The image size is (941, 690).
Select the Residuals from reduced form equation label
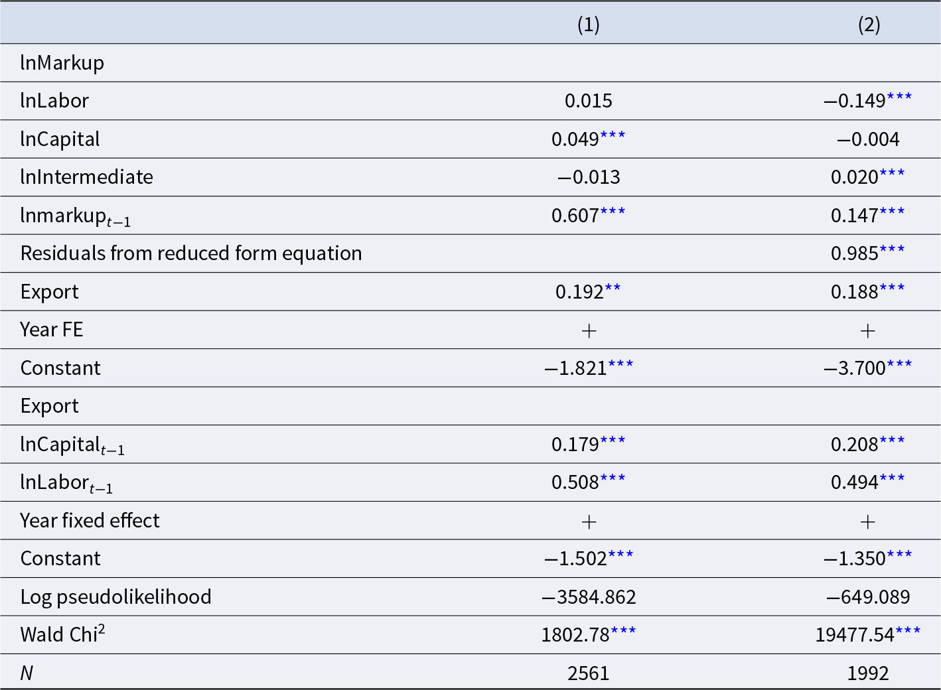coord(191,253)
